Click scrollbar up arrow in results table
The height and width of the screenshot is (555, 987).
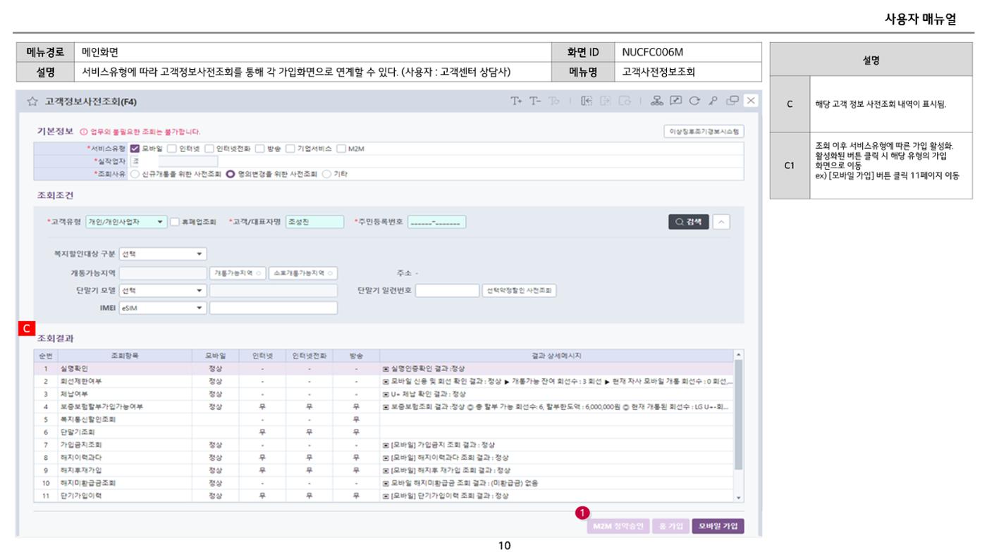click(x=739, y=354)
